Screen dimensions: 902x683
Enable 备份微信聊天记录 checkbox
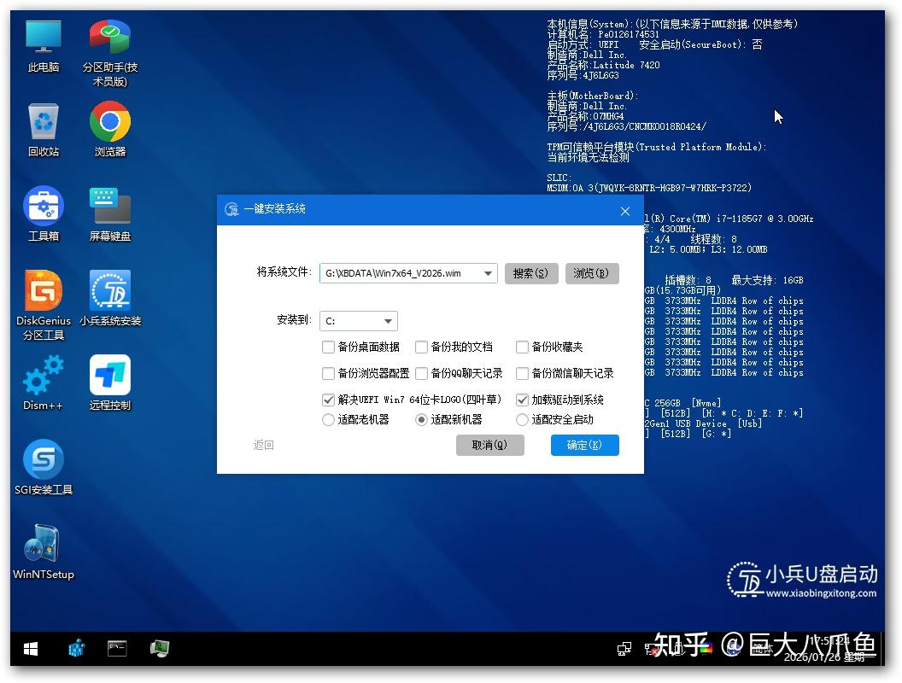522,373
